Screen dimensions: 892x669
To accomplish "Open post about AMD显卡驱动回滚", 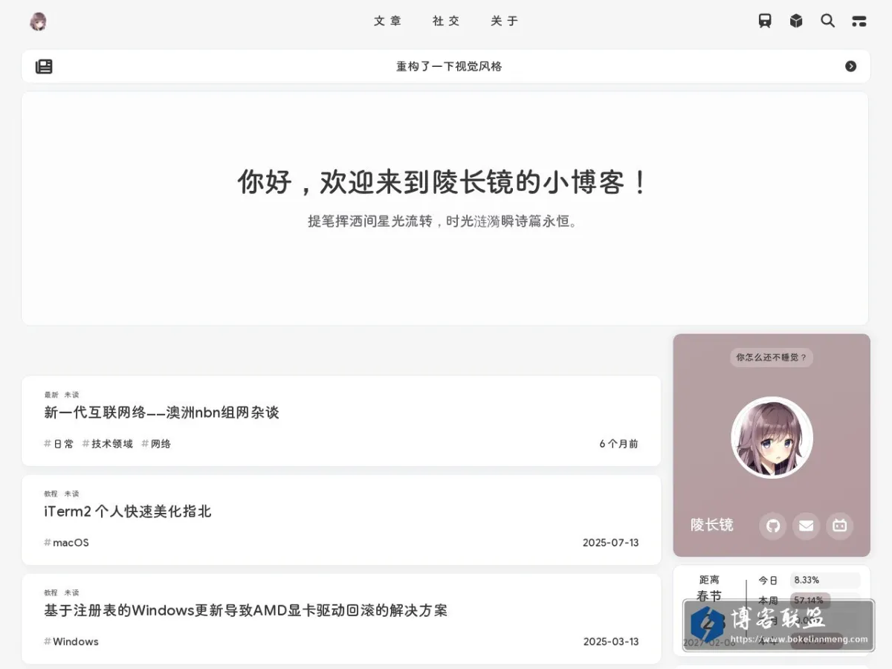I will (246, 610).
